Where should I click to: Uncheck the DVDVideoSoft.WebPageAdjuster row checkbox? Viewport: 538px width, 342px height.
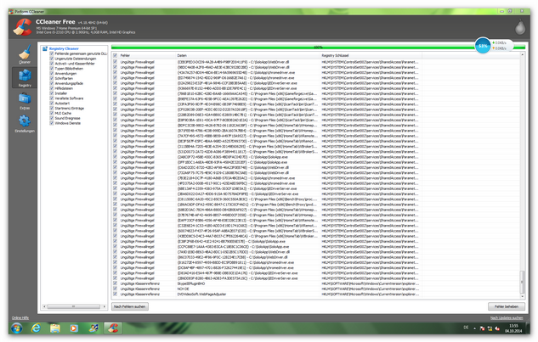[116, 294]
